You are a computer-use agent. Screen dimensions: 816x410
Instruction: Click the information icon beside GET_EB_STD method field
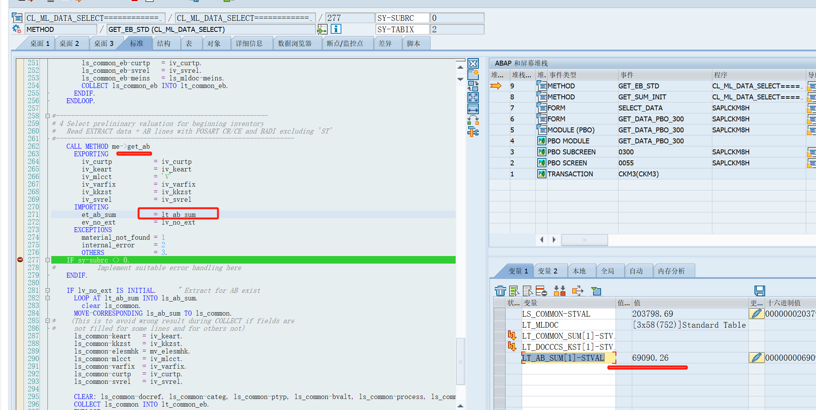[336, 29]
